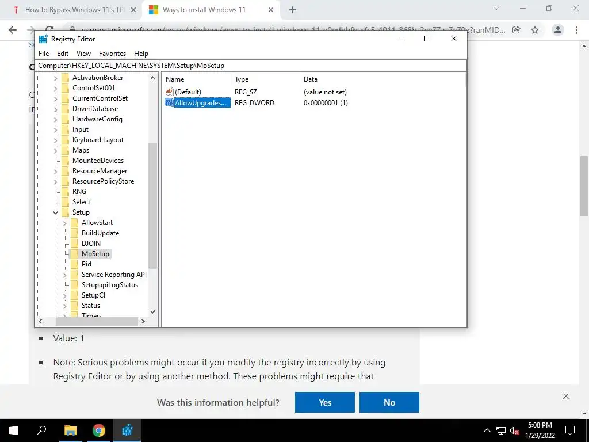Click the tree pane vertical scrollbar
Screen dimensions: 589x442
[152, 205]
